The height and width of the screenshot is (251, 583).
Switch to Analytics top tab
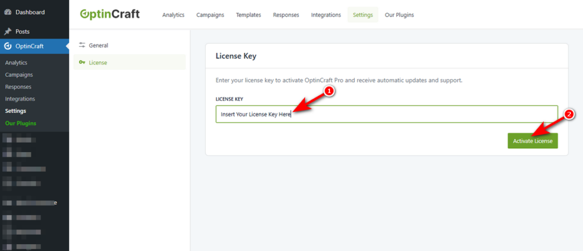(173, 15)
